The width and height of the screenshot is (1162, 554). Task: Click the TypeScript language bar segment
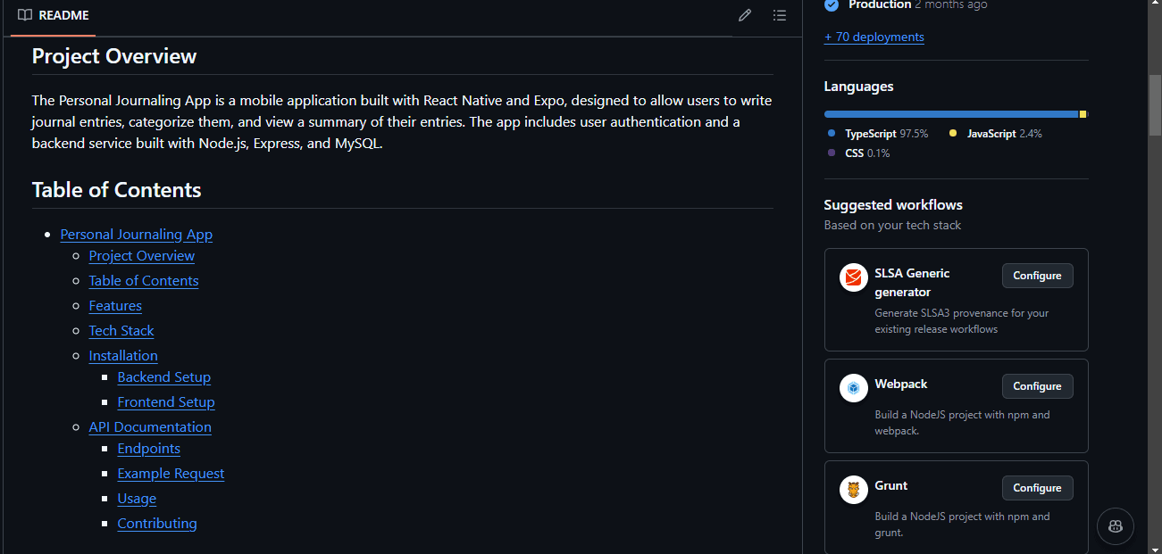click(x=950, y=114)
